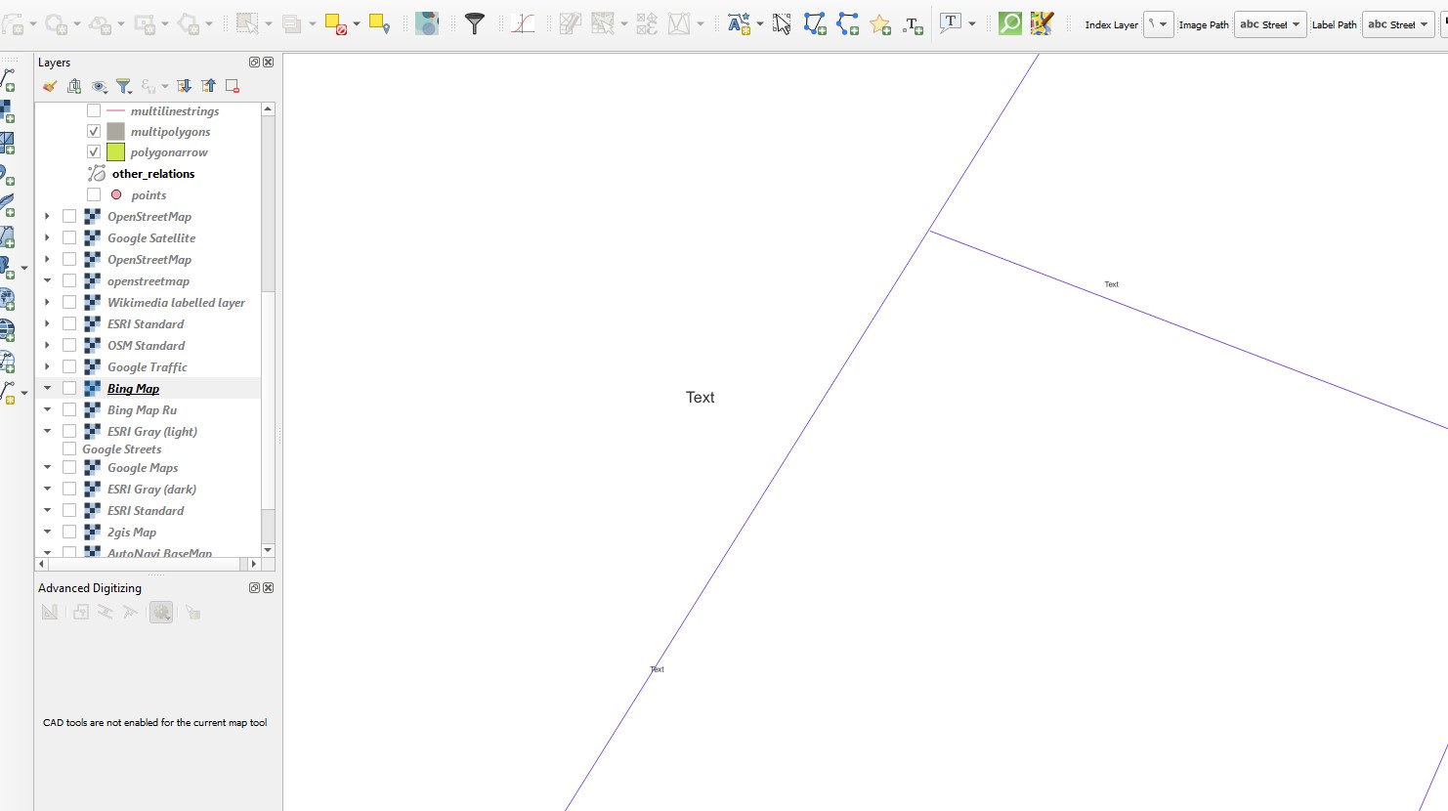The image size is (1448, 811).
Task: Check the 2gis Map layer box
Action: [69, 532]
